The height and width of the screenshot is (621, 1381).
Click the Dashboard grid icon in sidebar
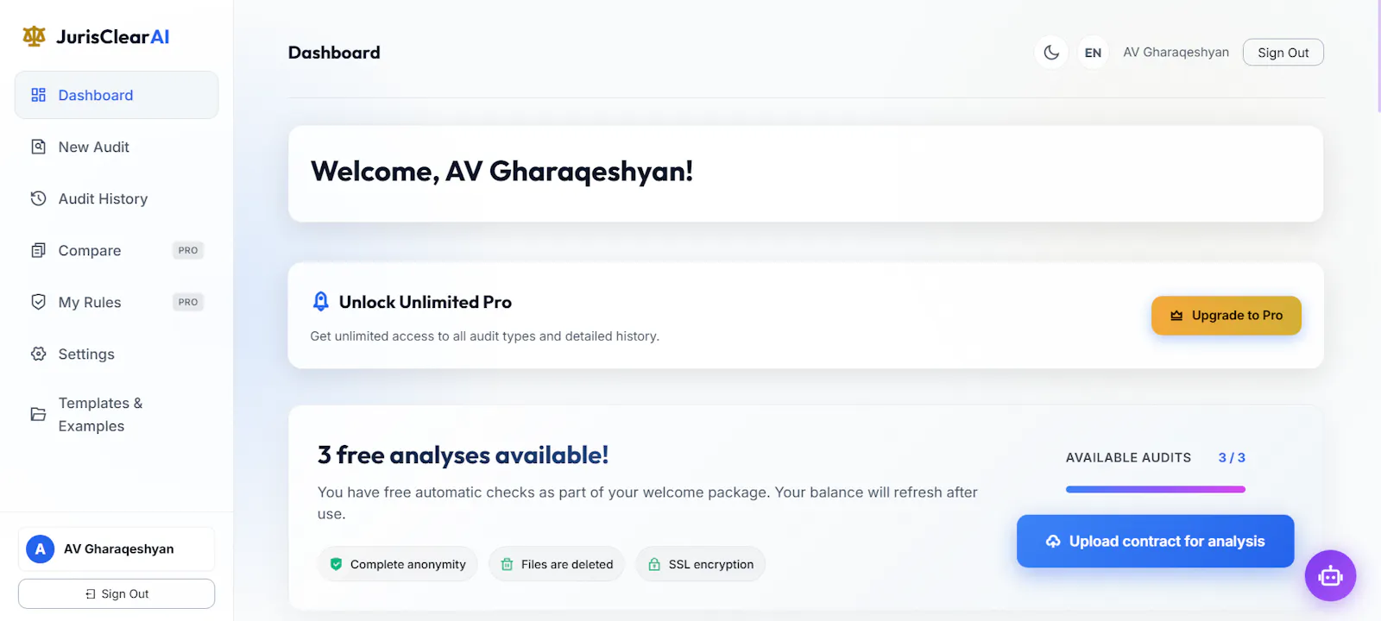(38, 95)
